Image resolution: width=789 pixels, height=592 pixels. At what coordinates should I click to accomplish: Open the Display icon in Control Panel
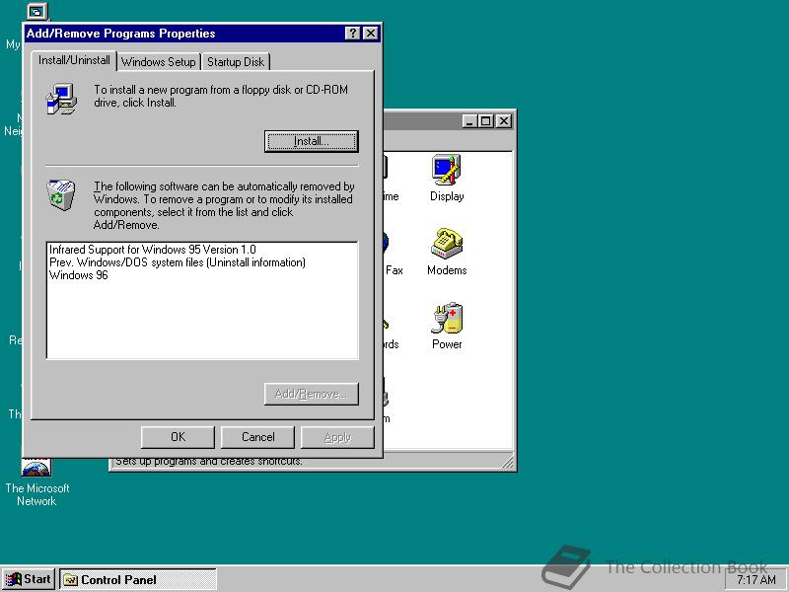pyautogui.click(x=447, y=179)
